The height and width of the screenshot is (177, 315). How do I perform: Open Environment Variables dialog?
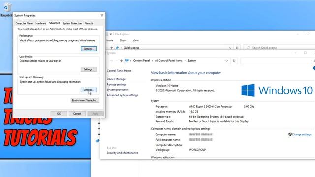85,100
